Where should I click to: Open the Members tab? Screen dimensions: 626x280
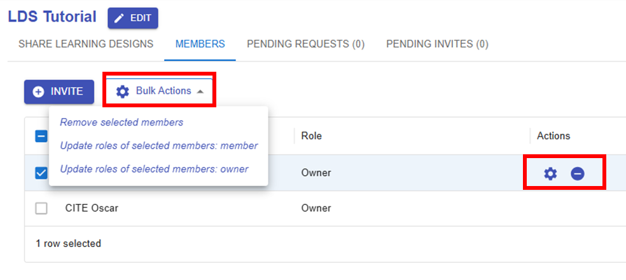point(200,44)
